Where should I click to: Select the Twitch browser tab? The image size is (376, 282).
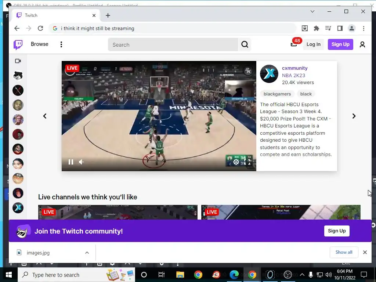56,15
